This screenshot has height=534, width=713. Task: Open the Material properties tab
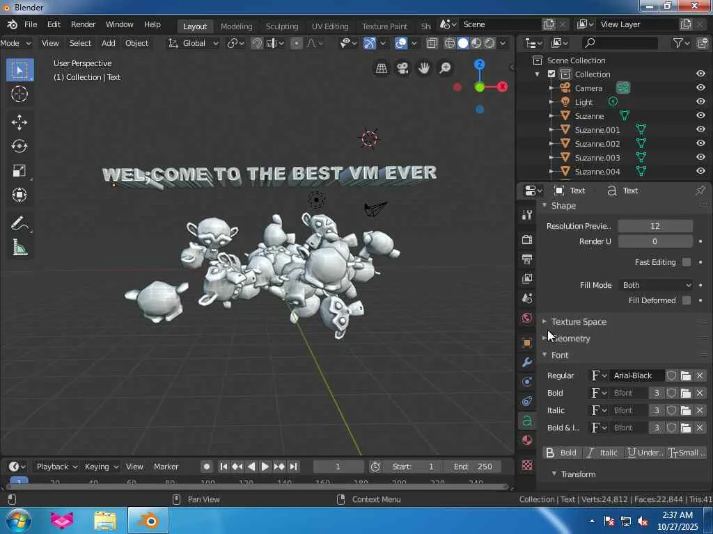(527, 440)
